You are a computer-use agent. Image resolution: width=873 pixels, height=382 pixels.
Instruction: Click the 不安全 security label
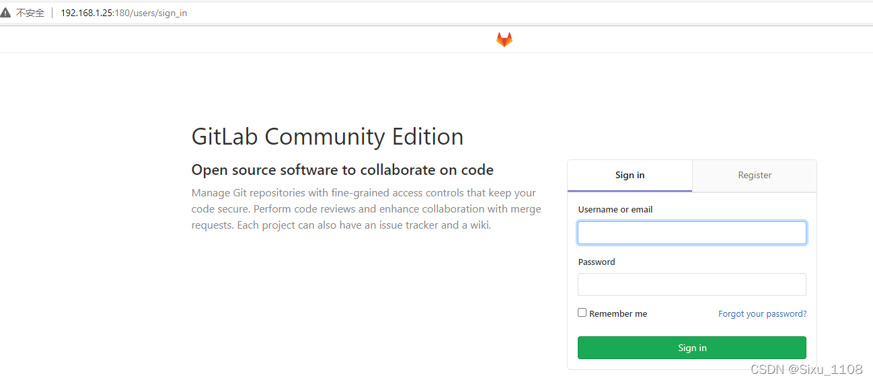point(30,13)
